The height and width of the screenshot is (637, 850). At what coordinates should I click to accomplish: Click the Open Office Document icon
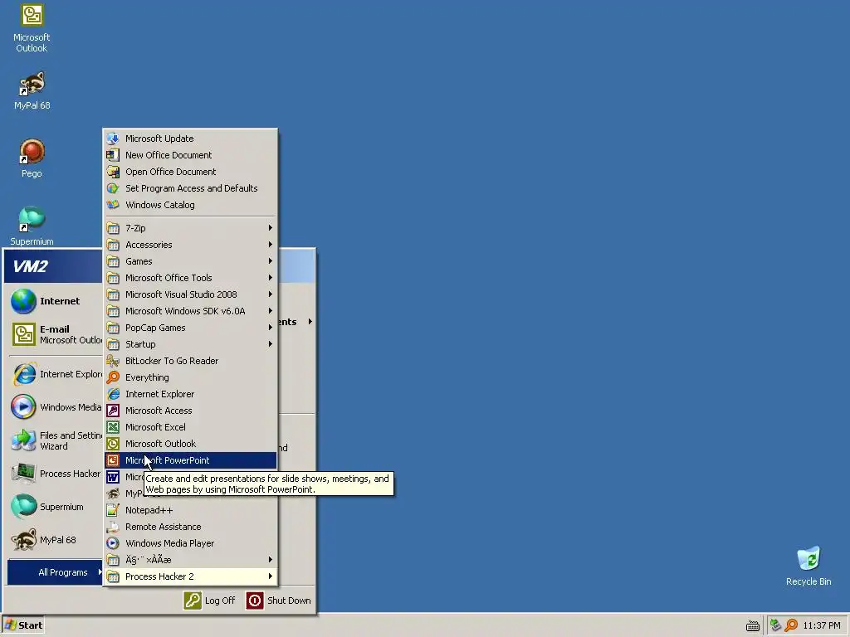coord(113,172)
